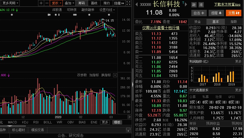Click the 隐藏 hide panel button
244x138 pixels.
tap(119, 3)
